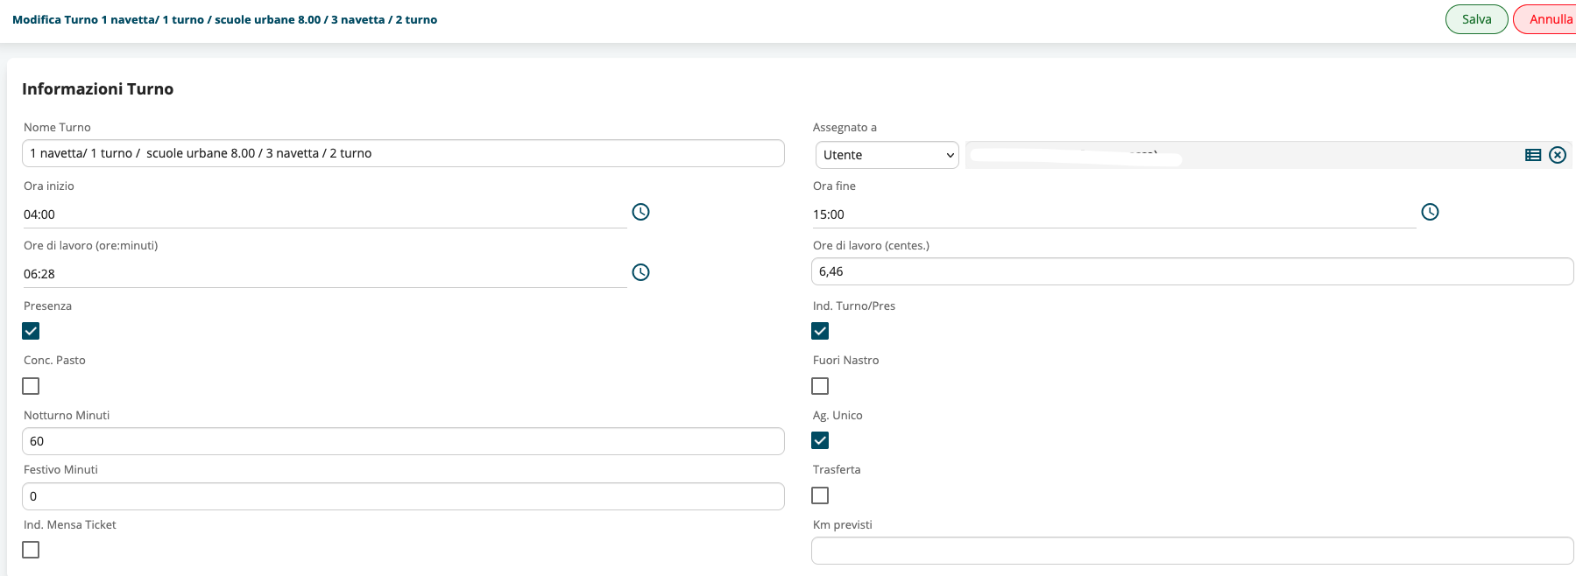1576x576 pixels.
Task: Select the 'Assegnato a' label
Action: [845, 128]
